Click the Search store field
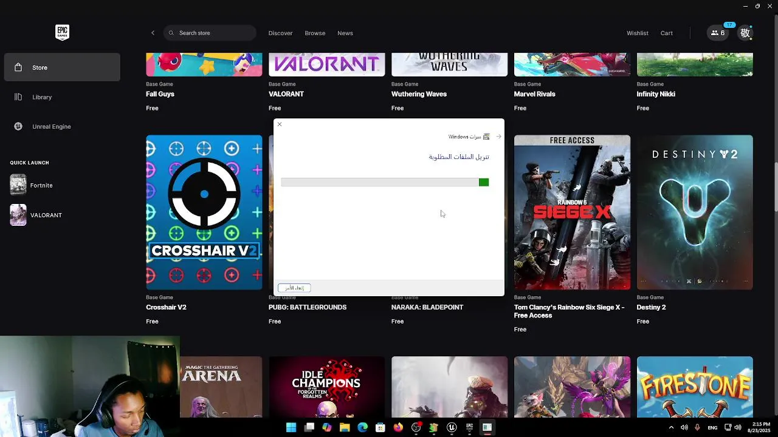Image resolution: width=778 pixels, height=437 pixels. tap(210, 33)
